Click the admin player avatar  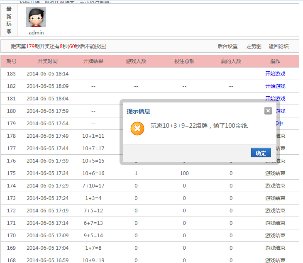tap(36, 17)
